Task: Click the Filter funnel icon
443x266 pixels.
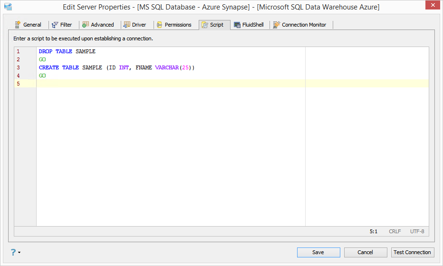Action: pos(55,25)
